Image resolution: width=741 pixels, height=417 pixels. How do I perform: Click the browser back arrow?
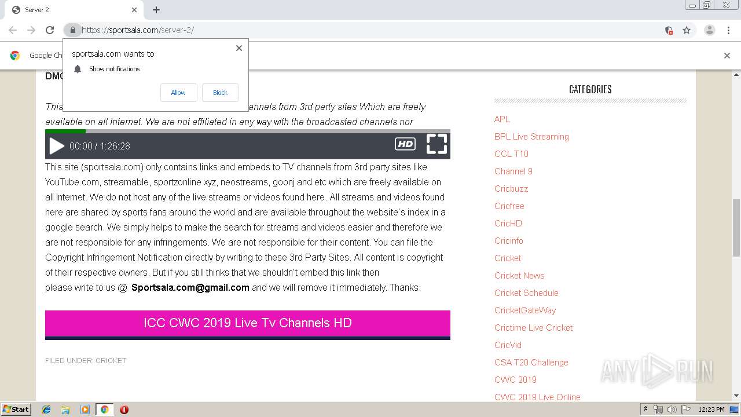tap(13, 30)
